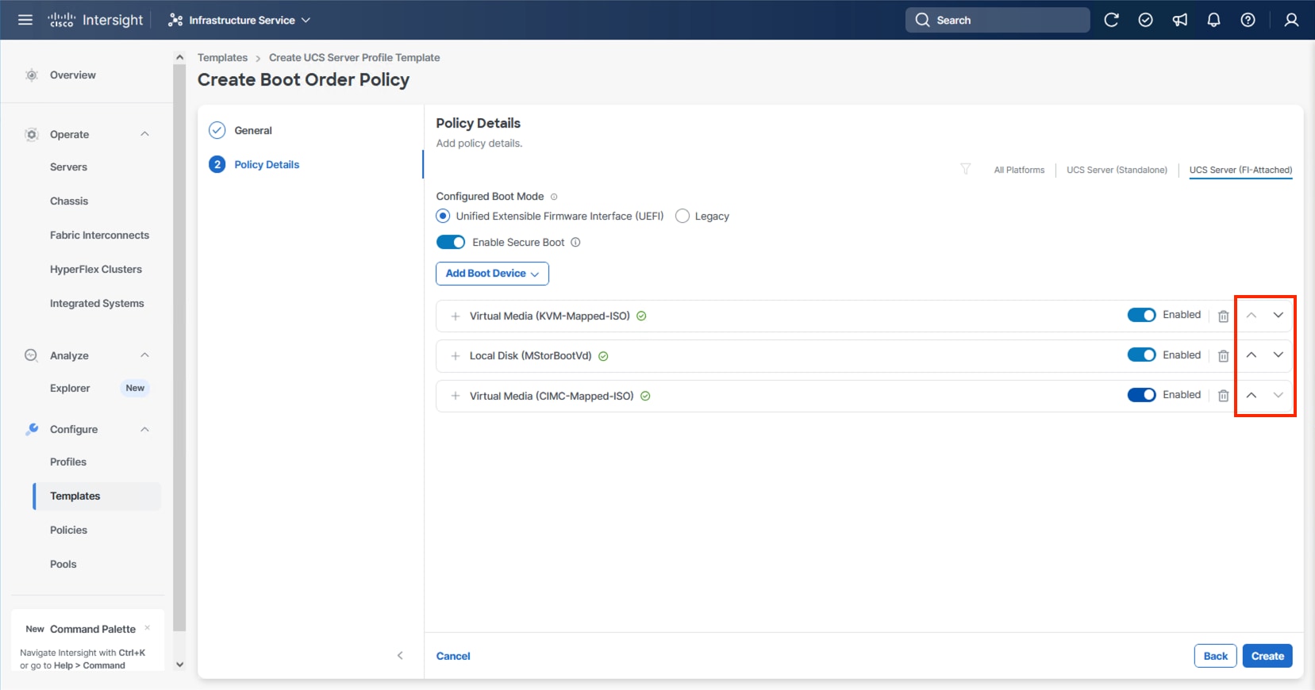The width and height of the screenshot is (1315, 690).
Task: Click the Create button
Action: coord(1267,656)
